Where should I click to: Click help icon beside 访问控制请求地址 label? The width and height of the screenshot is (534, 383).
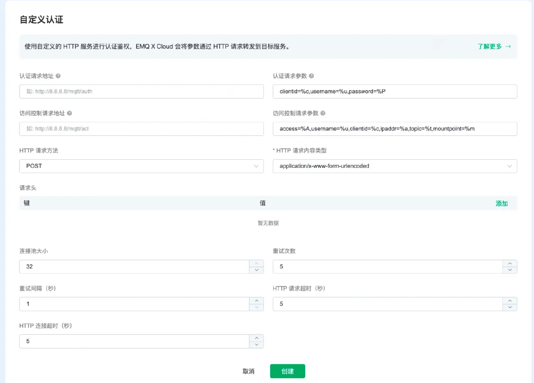pos(69,113)
